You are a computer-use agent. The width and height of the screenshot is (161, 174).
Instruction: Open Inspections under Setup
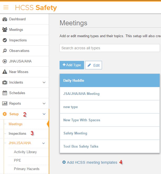pyautogui.click(x=17, y=134)
